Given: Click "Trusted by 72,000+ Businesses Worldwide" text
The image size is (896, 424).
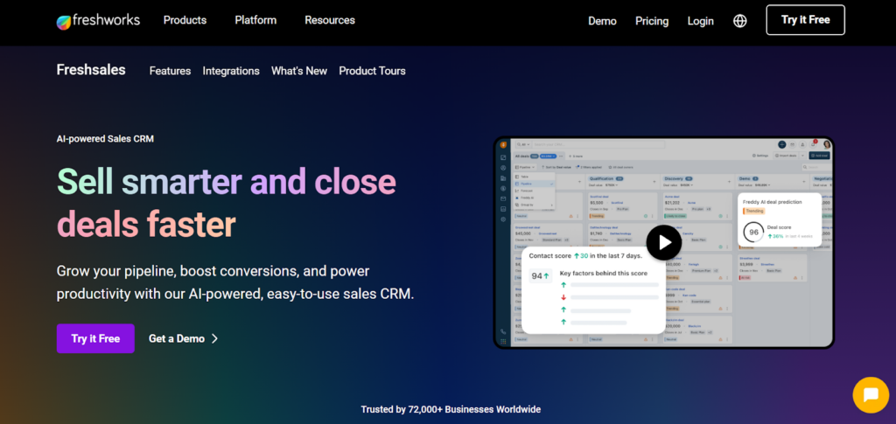Looking at the screenshot, I should coord(451,409).
